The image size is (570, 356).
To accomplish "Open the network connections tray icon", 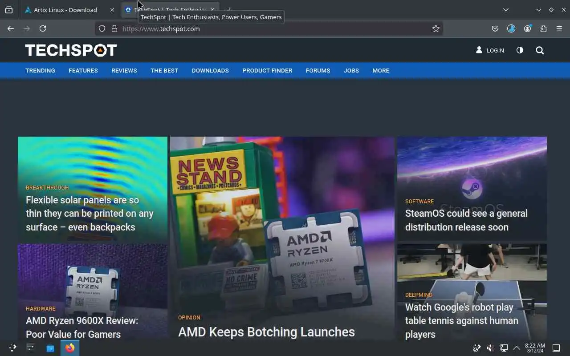I will (504, 348).
